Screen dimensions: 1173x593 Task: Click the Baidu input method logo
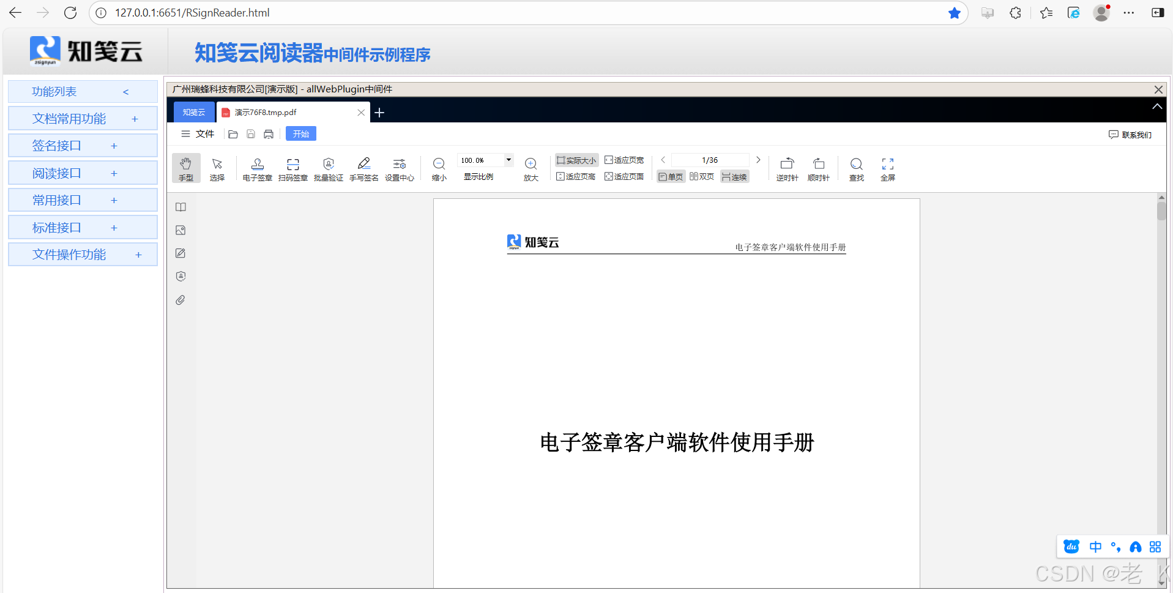click(1071, 547)
